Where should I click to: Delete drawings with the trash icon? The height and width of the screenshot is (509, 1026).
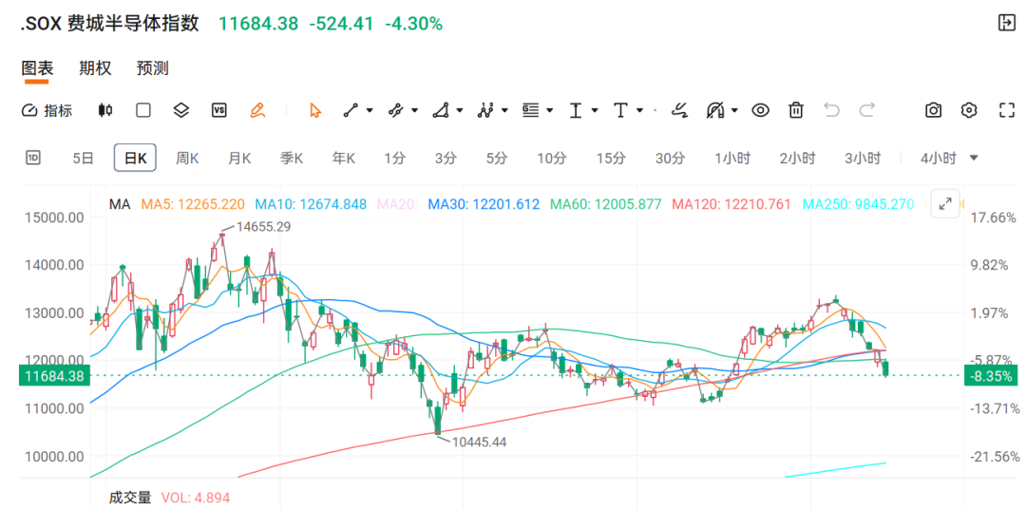tap(796, 110)
